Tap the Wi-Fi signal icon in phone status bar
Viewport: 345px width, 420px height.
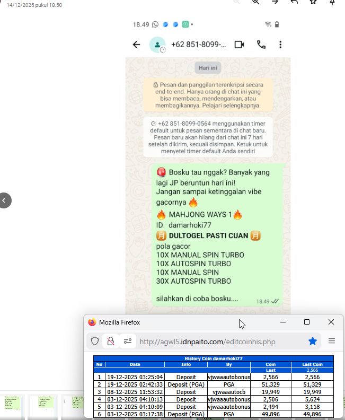(268, 24)
